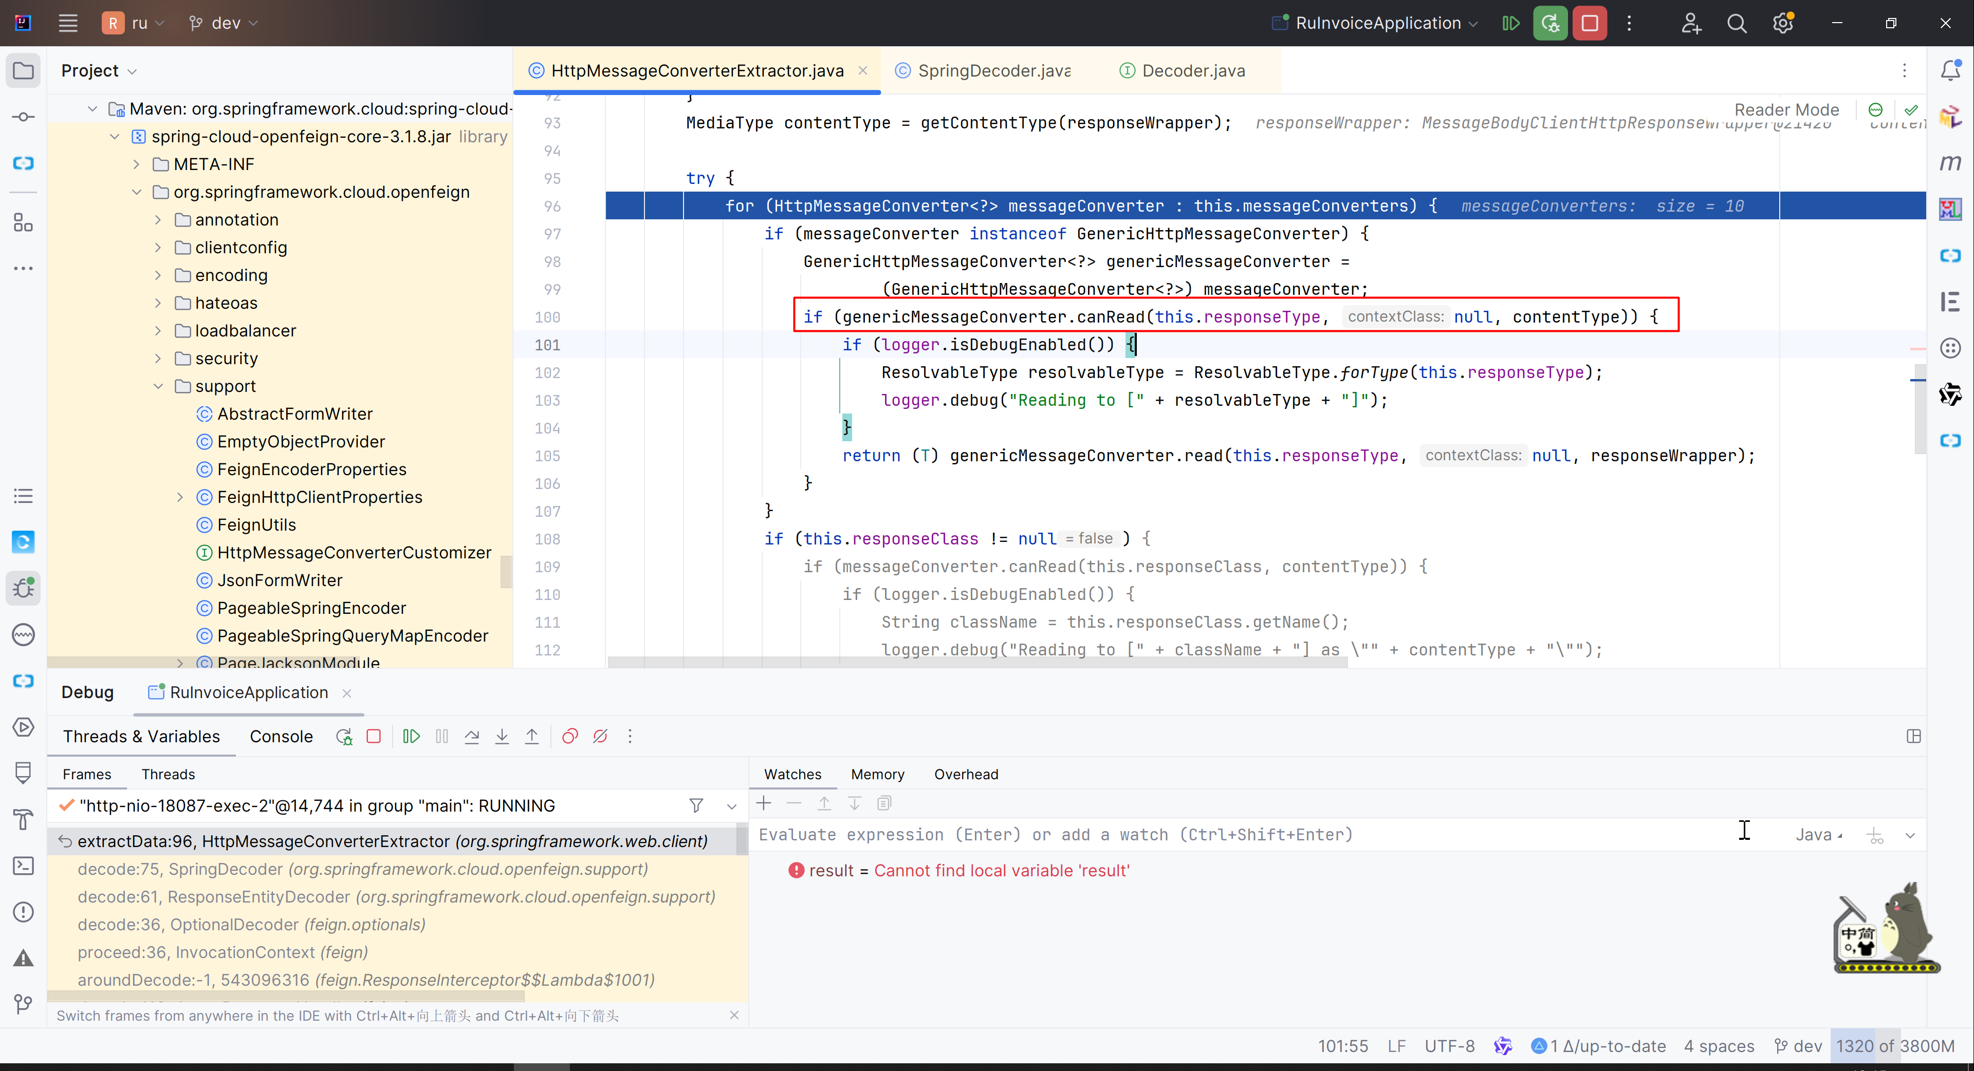Switch to the Memory tab
Screen dimensions: 1974x1071
click(x=877, y=775)
